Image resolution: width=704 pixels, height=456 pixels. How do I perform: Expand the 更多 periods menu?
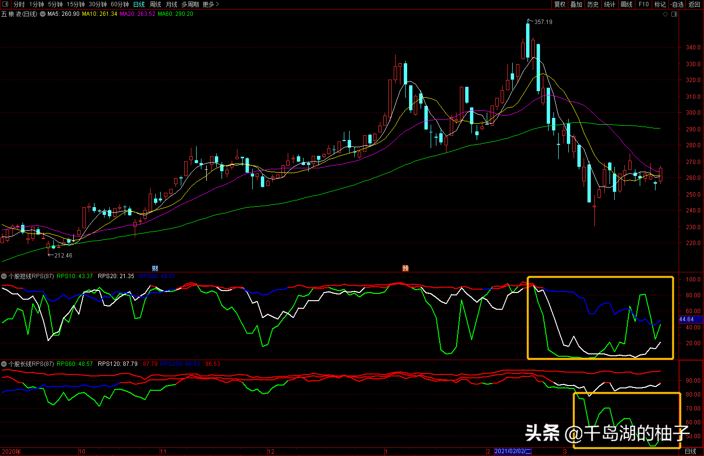[x=211, y=4]
